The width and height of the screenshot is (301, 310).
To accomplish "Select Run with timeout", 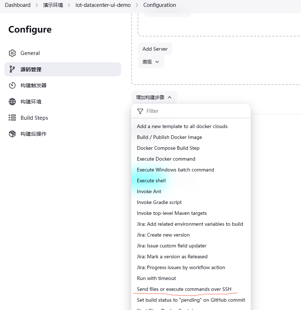I will (191, 279).
